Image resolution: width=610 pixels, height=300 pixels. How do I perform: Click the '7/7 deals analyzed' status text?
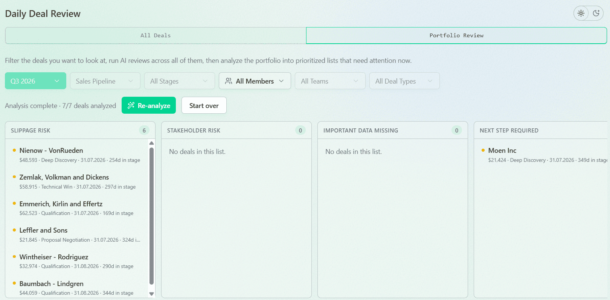tap(89, 105)
